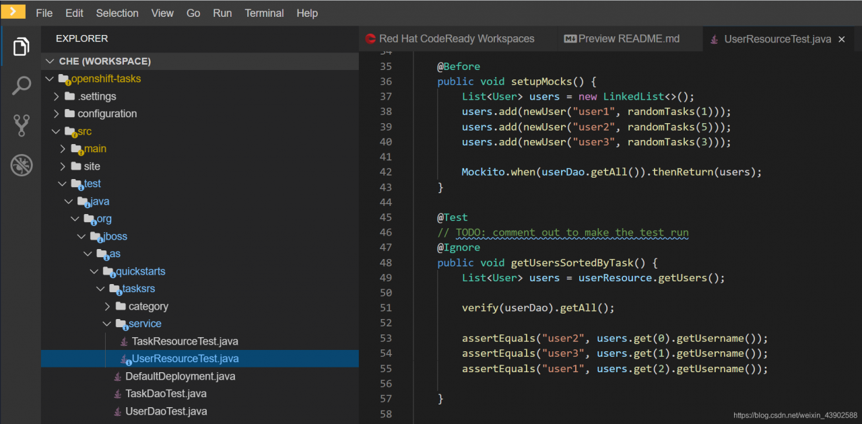Collapse the openshift-tasks project node

pos(51,79)
